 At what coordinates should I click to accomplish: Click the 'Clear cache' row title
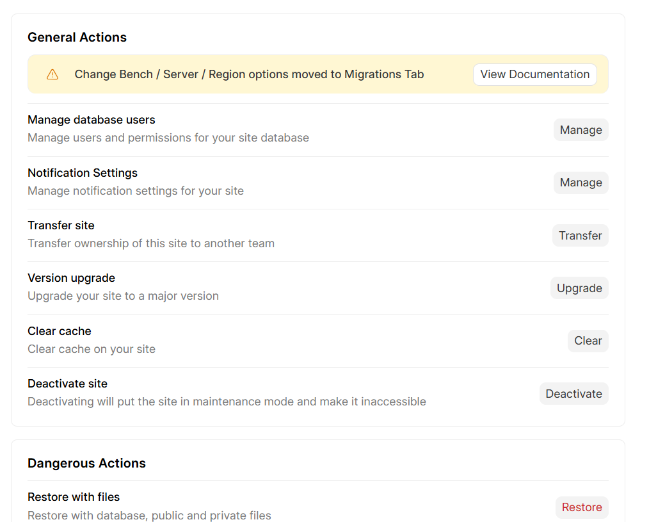[x=60, y=331]
